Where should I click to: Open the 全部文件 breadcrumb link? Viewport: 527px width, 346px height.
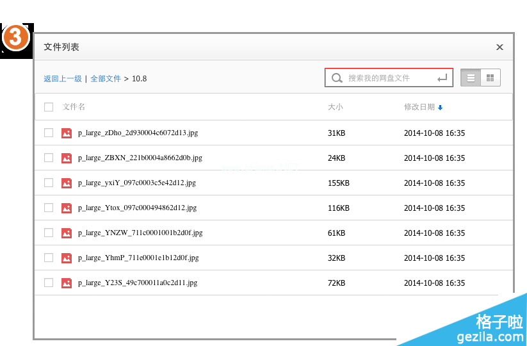click(x=106, y=79)
